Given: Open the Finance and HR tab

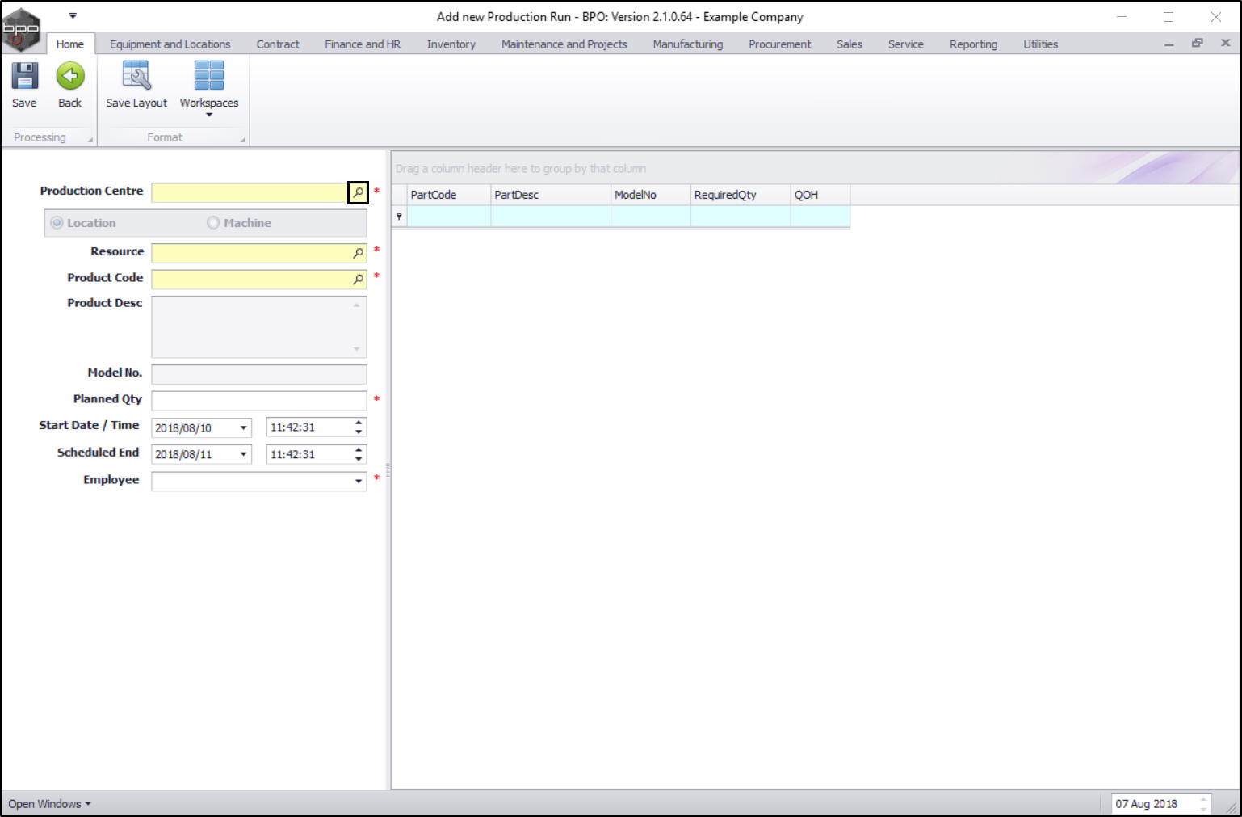Looking at the screenshot, I should 363,44.
